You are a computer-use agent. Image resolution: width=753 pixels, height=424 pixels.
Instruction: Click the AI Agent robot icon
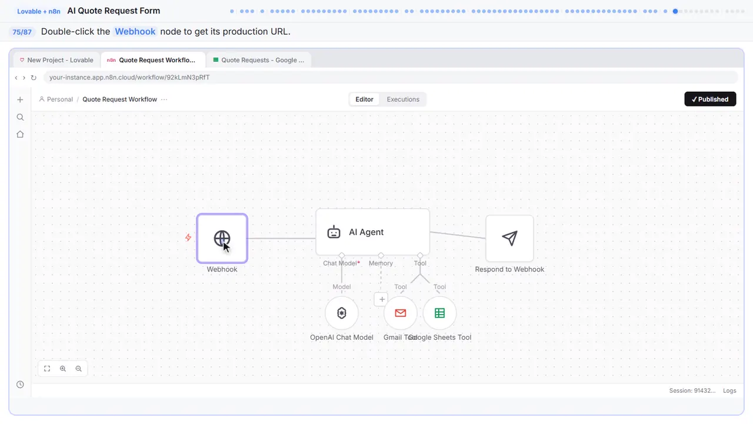click(x=334, y=232)
